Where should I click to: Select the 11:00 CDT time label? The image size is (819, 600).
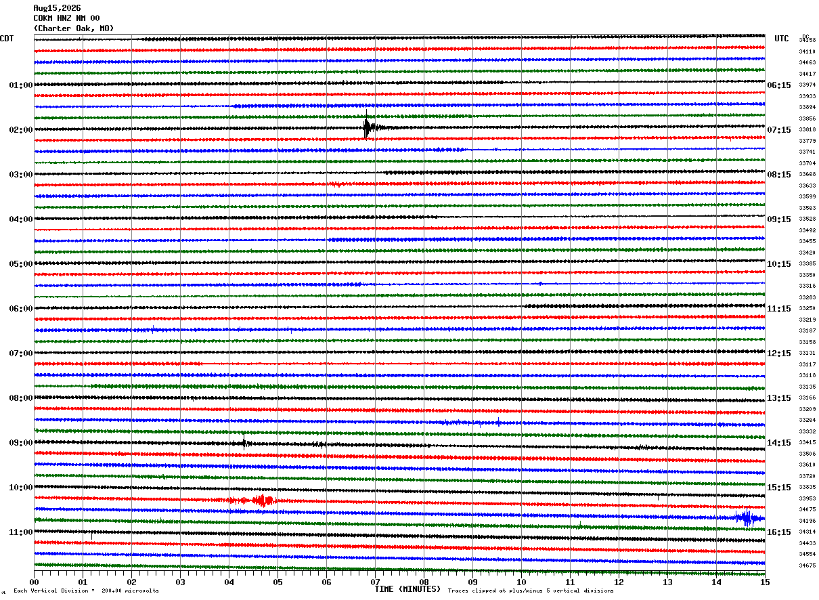[20, 532]
